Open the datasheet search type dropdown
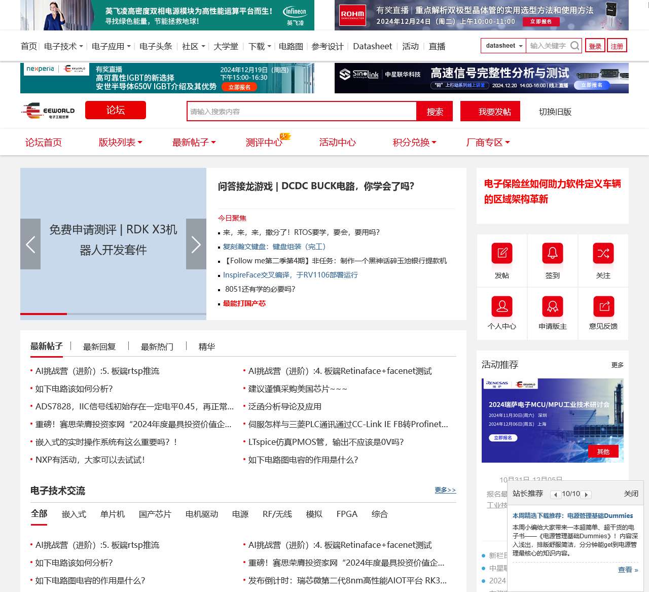Screen dimensions: 649x592 503,46
